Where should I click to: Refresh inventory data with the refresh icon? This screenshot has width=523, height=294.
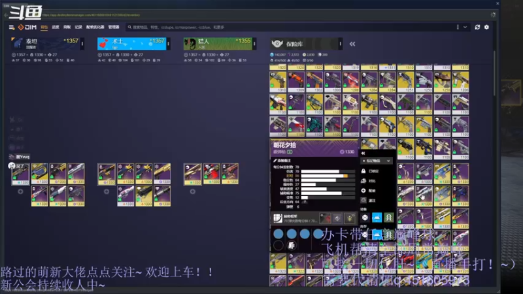[477, 27]
